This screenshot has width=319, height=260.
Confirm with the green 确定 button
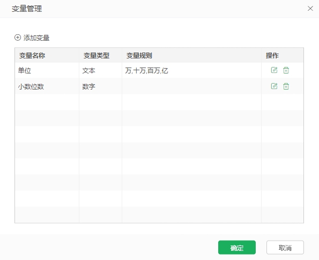[x=237, y=247]
